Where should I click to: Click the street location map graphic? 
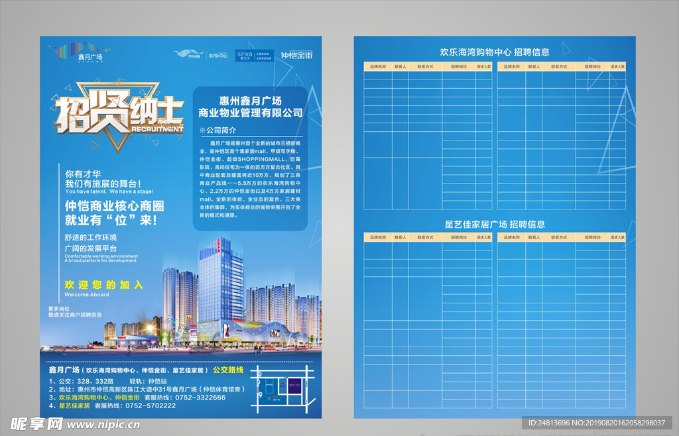coord(282,390)
